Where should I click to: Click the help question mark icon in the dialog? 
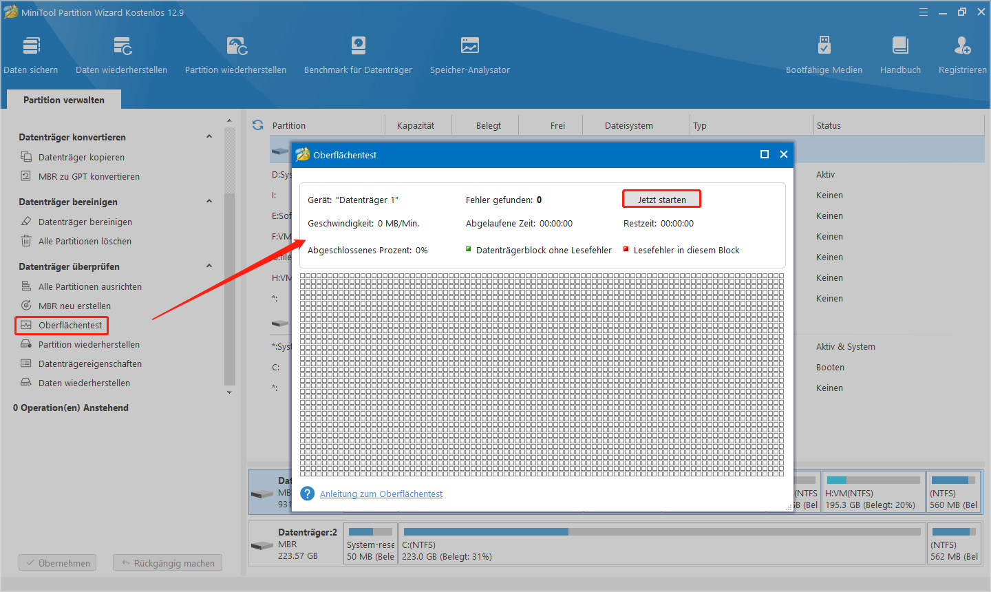[308, 494]
